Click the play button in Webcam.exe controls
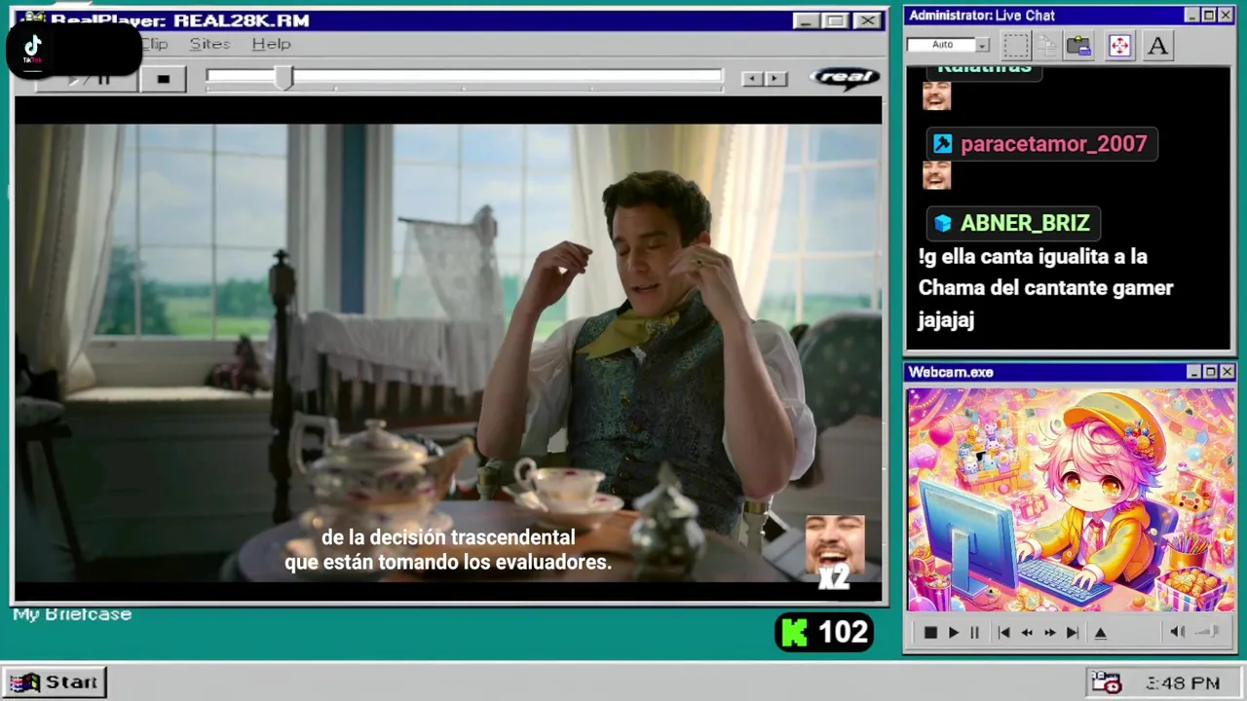 tap(954, 632)
